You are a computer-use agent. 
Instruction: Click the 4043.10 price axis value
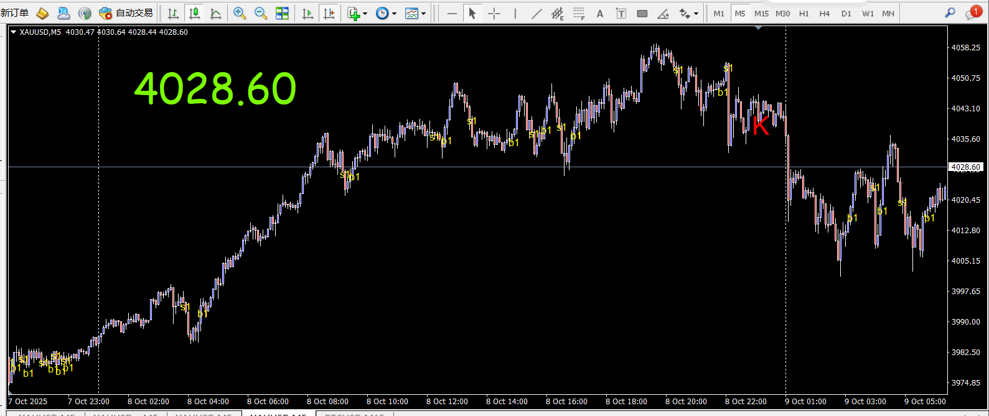[x=966, y=108]
